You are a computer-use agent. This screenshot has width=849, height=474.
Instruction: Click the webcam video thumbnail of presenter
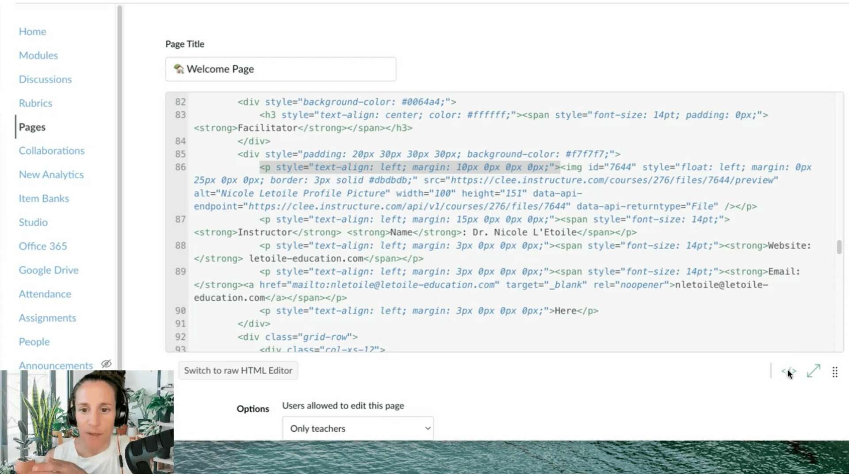87,422
